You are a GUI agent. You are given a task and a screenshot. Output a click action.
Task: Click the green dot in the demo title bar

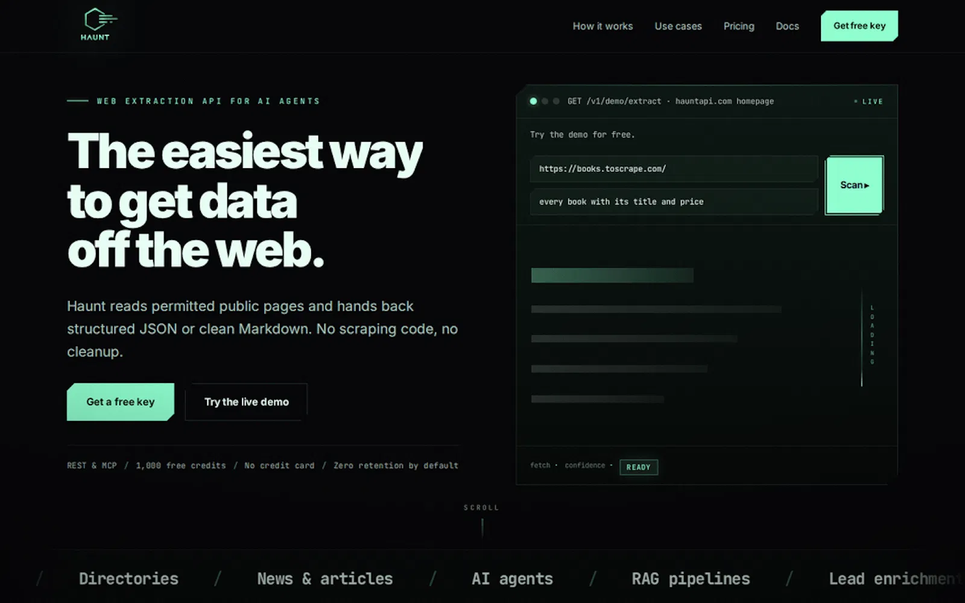click(x=533, y=101)
